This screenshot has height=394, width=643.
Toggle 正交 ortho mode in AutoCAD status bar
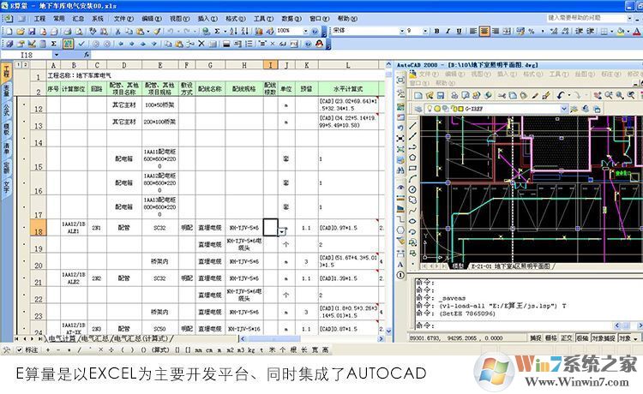567,338
